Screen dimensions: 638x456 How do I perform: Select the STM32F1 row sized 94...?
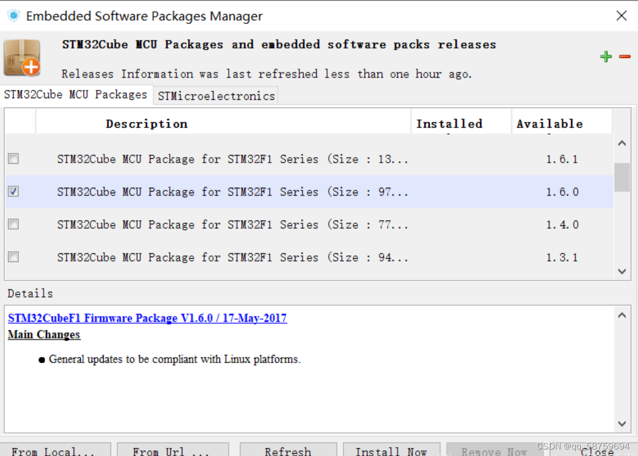point(309,257)
